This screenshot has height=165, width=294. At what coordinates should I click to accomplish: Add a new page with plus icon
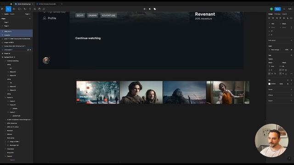(29, 18)
